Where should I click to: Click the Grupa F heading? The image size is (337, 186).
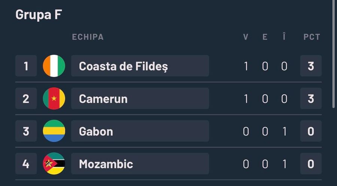39,15
